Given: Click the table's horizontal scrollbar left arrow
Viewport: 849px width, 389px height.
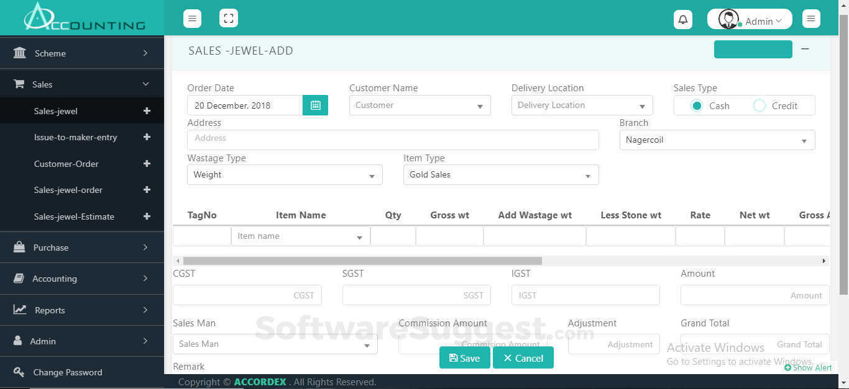Looking at the screenshot, I should click(x=178, y=261).
